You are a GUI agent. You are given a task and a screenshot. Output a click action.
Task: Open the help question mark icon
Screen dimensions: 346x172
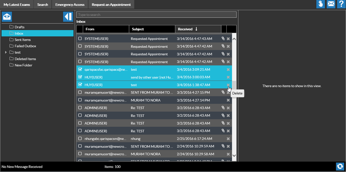tap(341, 4)
